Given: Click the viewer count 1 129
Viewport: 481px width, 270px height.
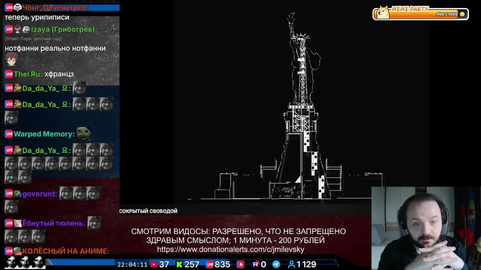Looking at the screenshot, I should pyautogui.click(x=306, y=264).
